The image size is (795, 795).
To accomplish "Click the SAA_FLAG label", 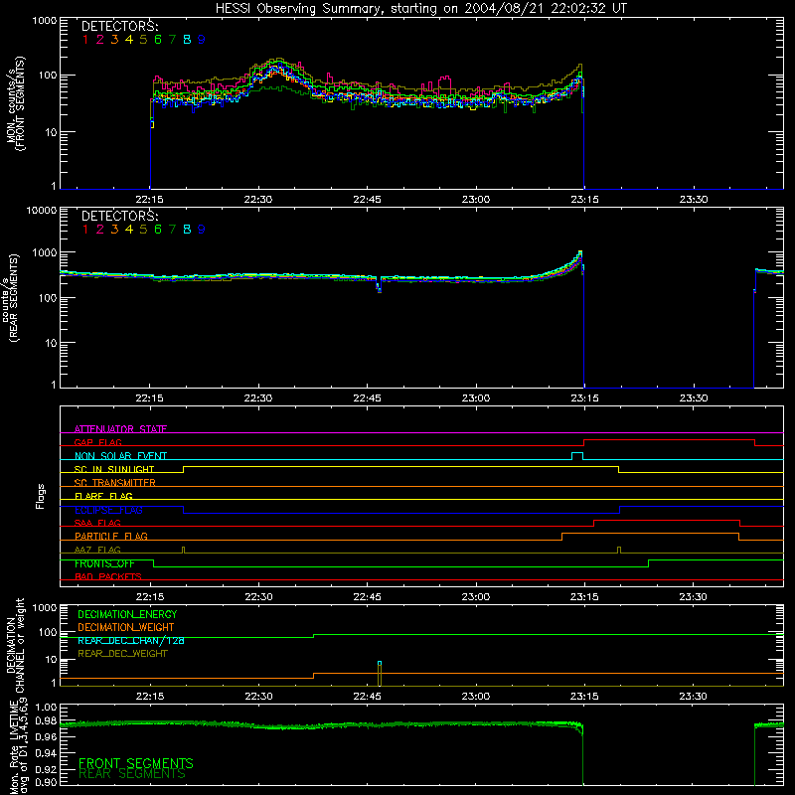I will click(x=97, y=523).
